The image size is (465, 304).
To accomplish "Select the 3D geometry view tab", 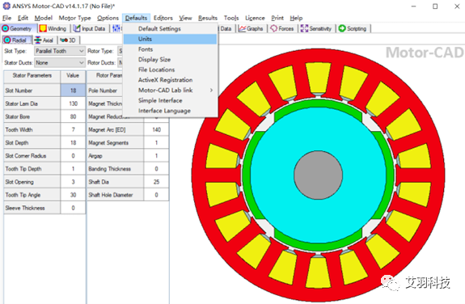I will click(x=68, y=40).
